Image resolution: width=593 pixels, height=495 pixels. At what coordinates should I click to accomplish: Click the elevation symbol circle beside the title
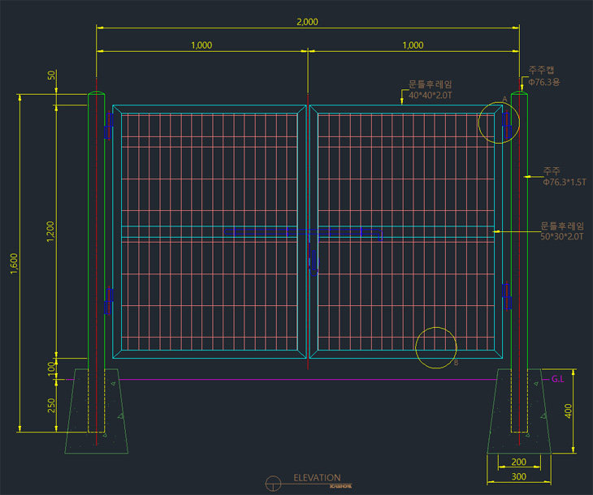coord(275,482)
